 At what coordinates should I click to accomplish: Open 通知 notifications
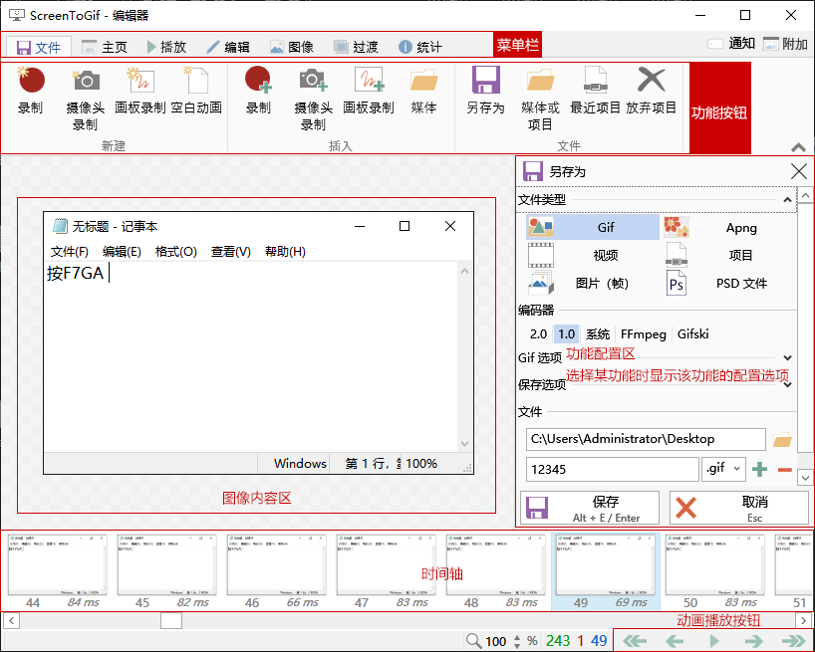[x=731, y=44]
